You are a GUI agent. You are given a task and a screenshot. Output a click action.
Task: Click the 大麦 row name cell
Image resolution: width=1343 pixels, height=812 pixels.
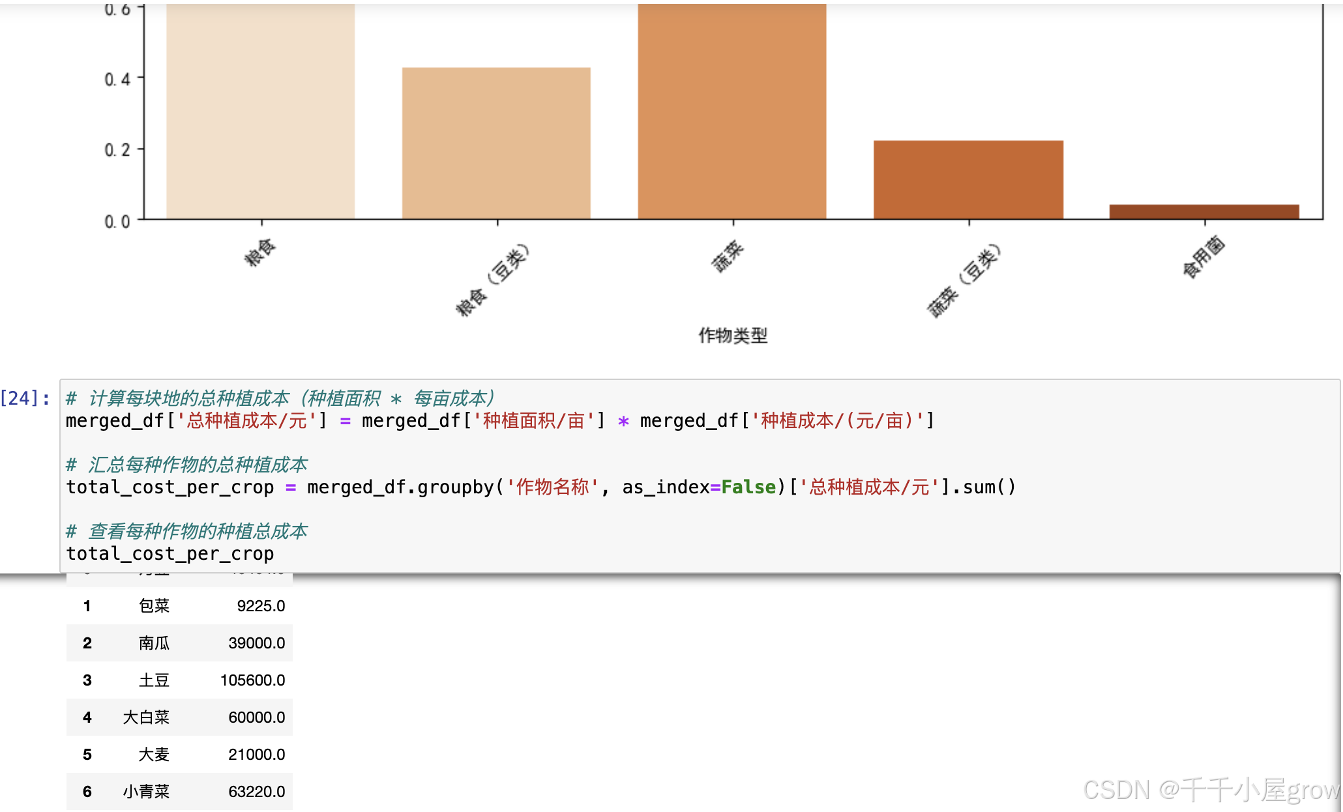(x=154, y=755)
